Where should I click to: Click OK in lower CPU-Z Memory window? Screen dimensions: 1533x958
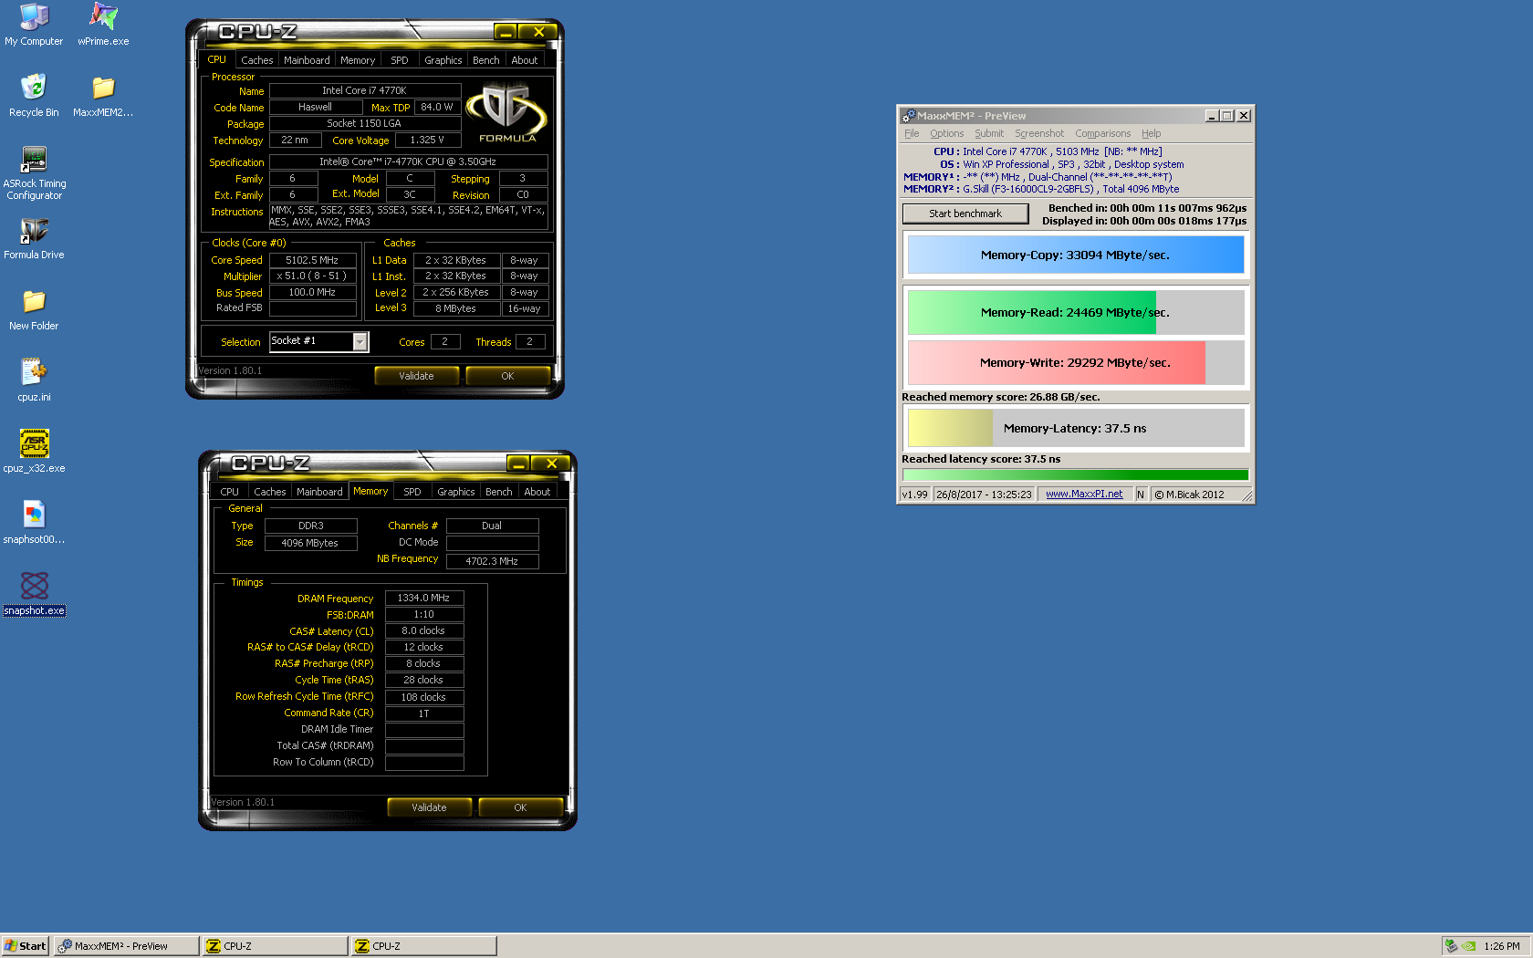tap(520, 807)
